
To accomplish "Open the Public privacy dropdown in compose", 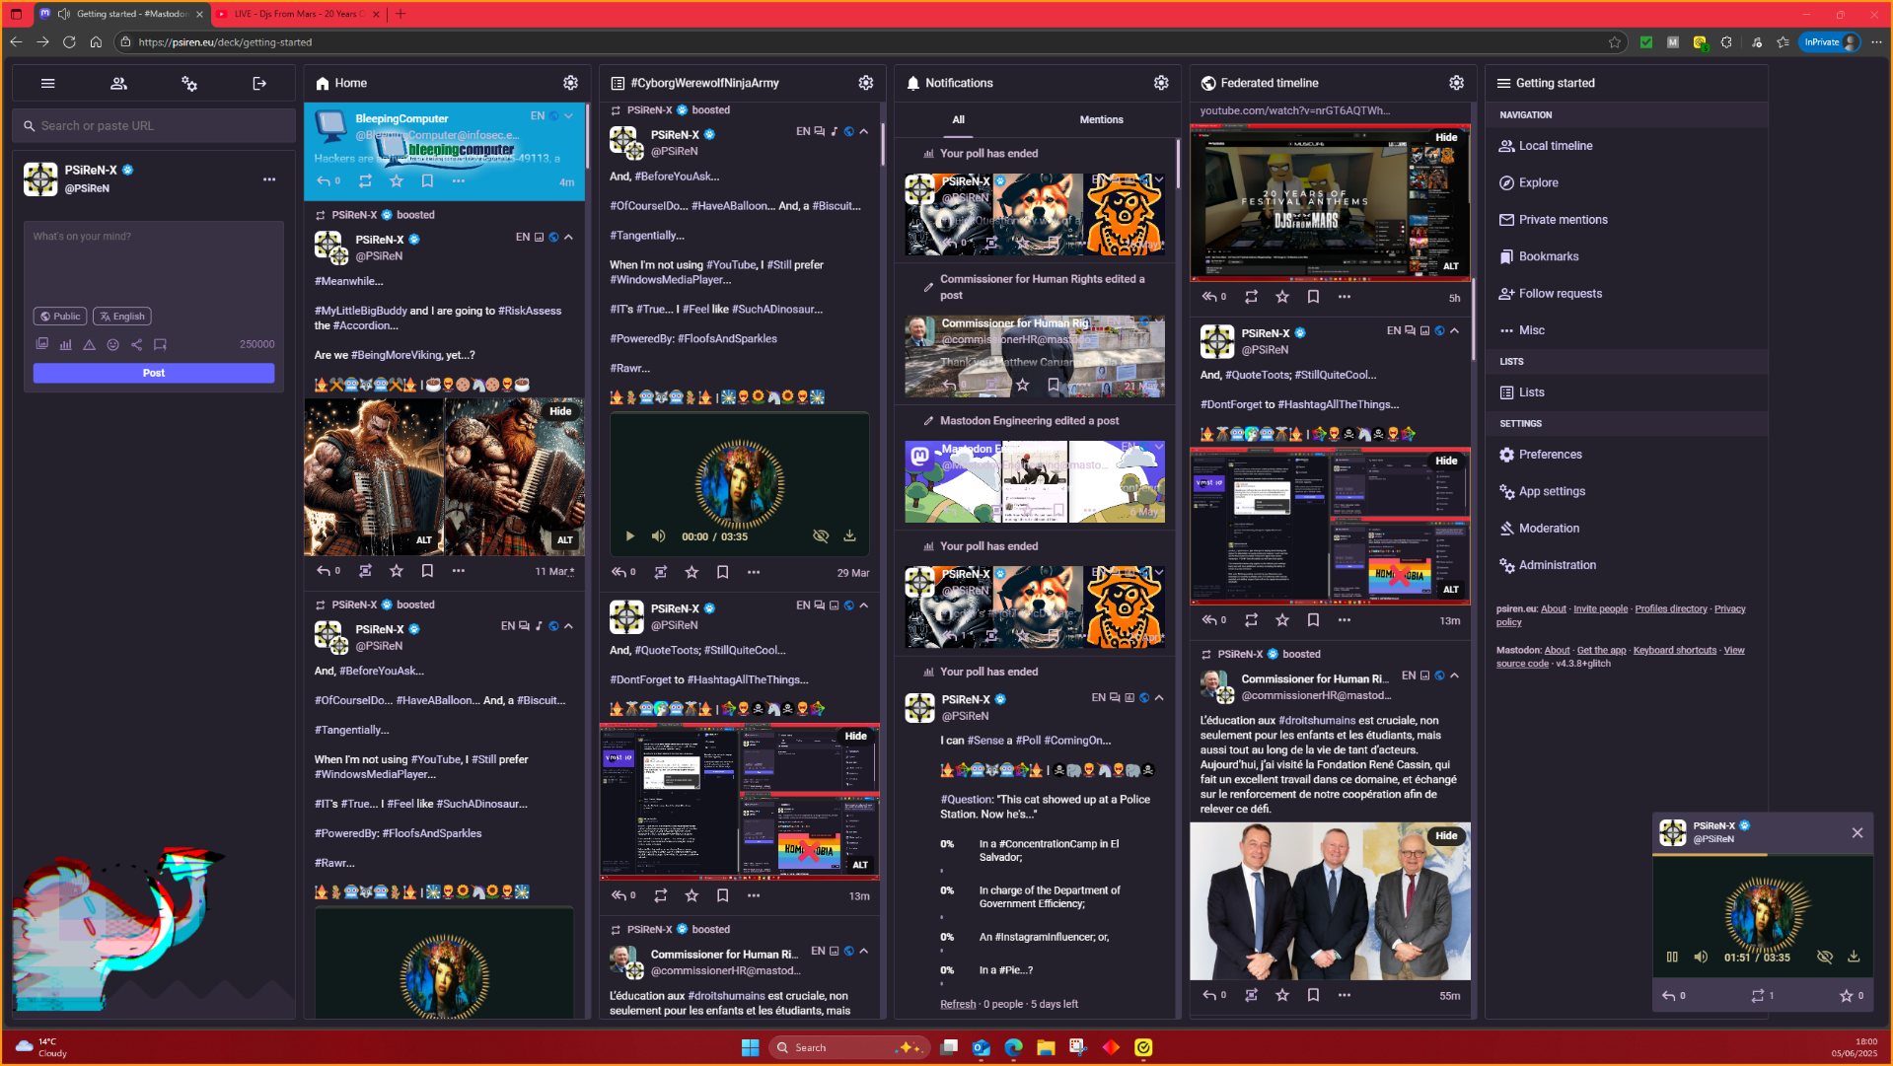I will [60, 317].
